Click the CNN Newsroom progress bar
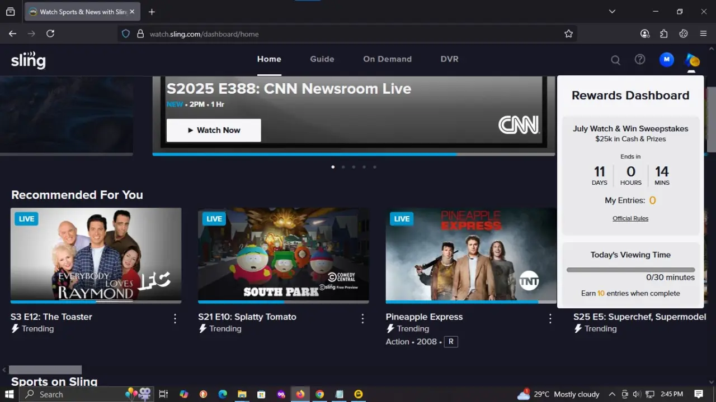 point(354,154)
